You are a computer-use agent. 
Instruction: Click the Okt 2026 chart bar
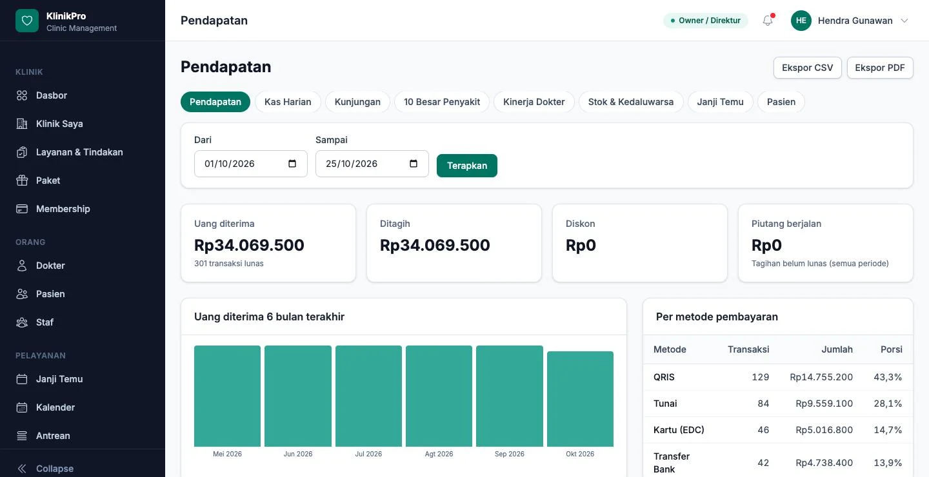pos(580,399)
